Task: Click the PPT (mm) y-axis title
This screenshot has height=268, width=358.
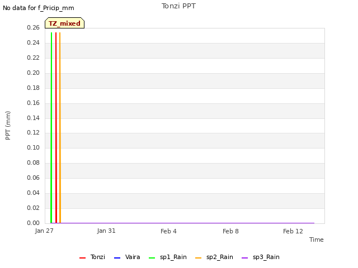Action: pos(8,125)
